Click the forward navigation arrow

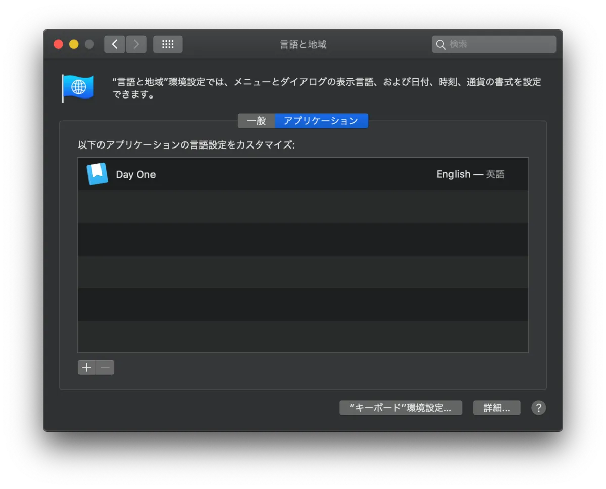pos(136,44)
